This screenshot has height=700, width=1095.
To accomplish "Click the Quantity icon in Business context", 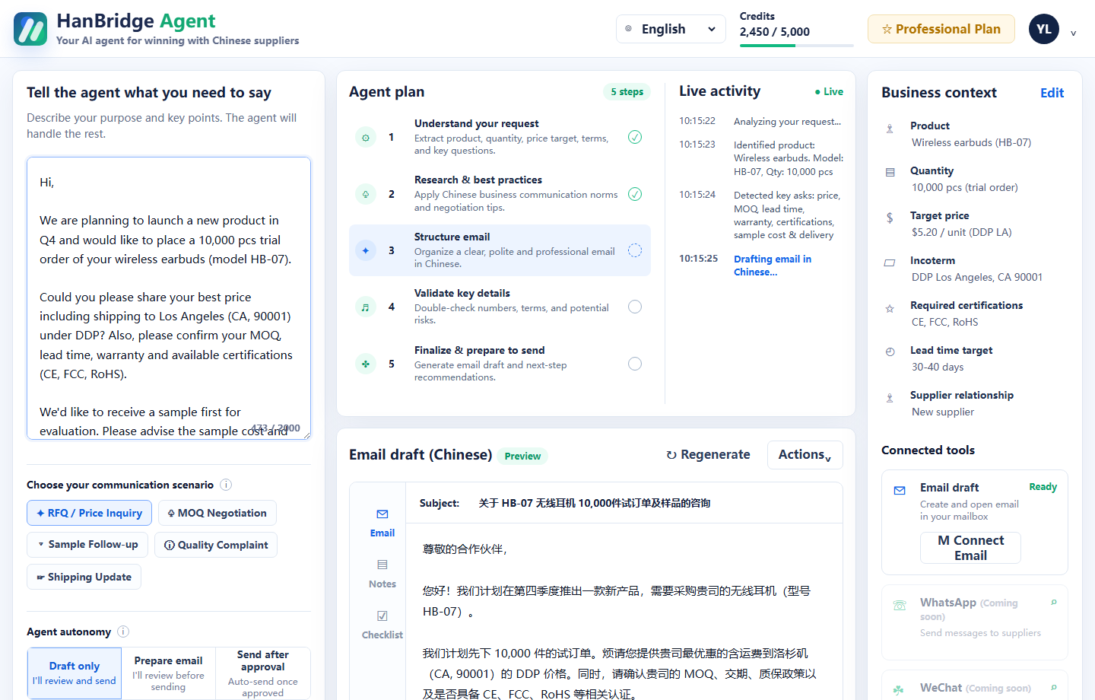I will pos(890,173).
